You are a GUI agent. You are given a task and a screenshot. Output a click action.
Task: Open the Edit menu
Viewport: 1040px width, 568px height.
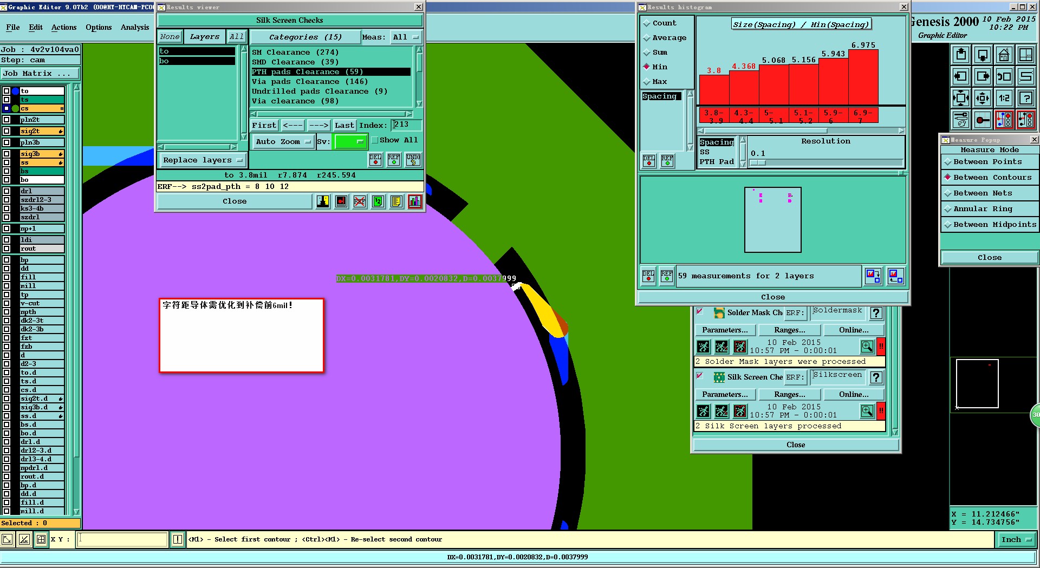36,28
